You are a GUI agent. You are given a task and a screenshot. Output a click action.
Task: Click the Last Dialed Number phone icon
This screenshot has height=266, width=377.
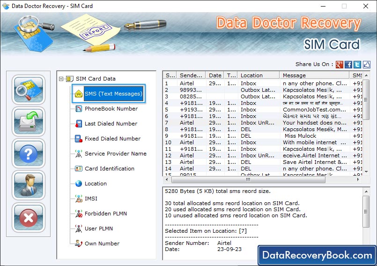[x=79, y=124]
